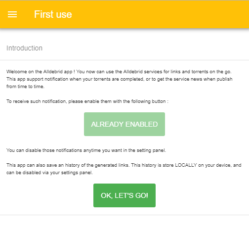Click the line beginning Welcome on the Alldebrid app

(x=119, y=72)
